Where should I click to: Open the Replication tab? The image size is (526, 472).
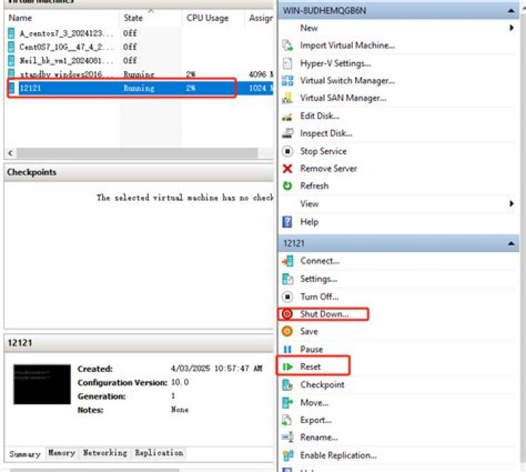click(x=159, y=453)
